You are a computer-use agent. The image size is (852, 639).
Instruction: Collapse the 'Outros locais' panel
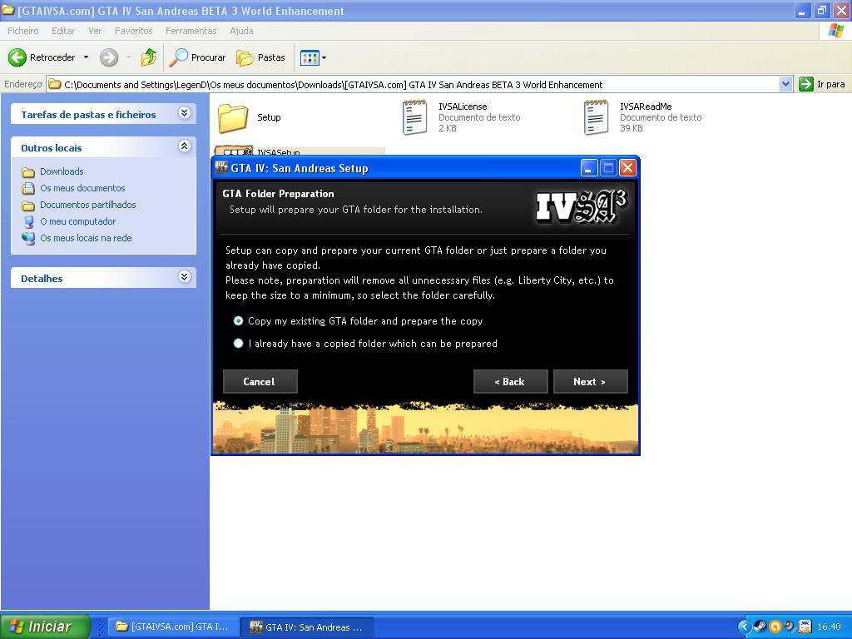pos(184,146)
